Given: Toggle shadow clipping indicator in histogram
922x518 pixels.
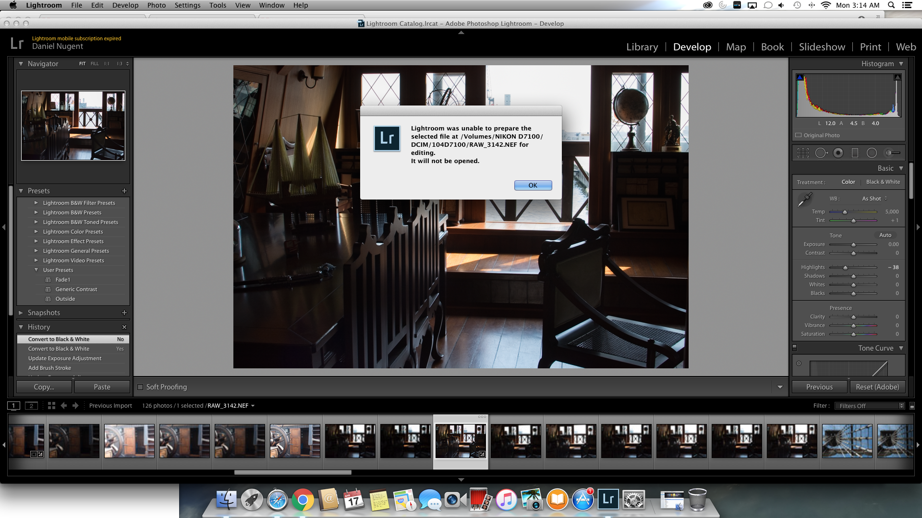Looking at the screenshot, I should (x=800, y=77).
